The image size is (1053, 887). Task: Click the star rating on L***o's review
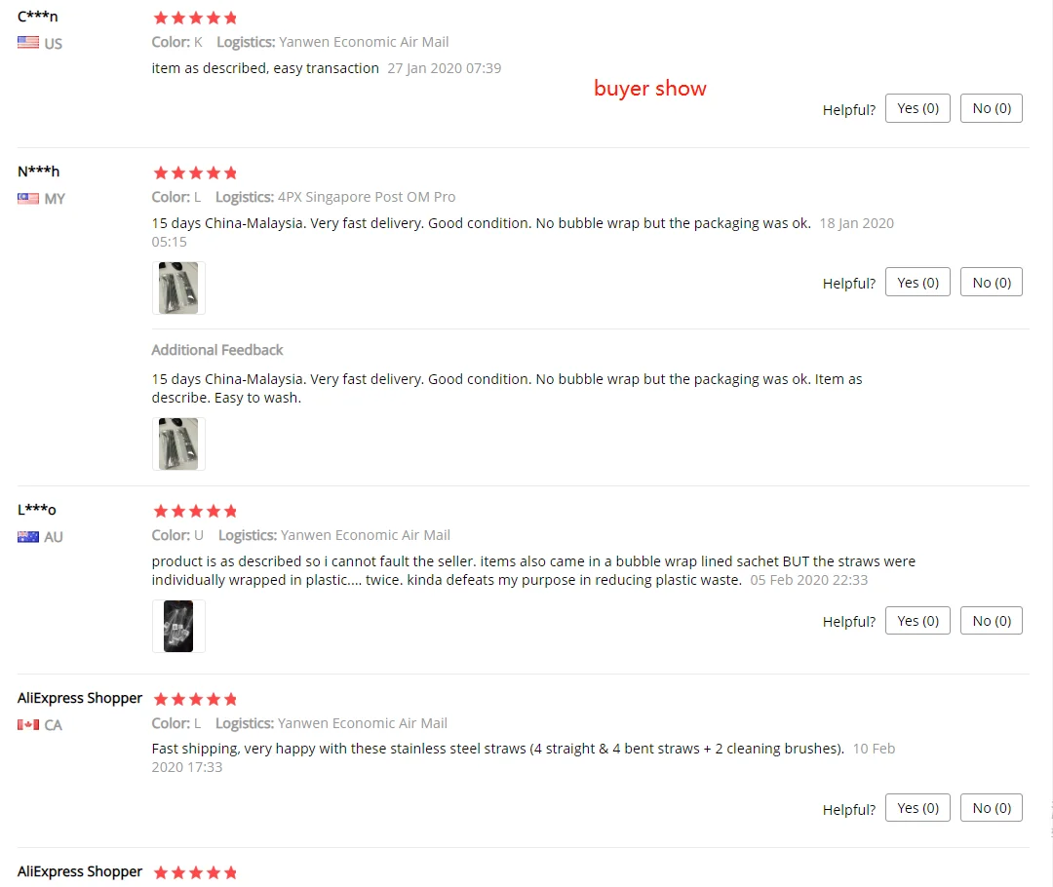pos(195,512)
